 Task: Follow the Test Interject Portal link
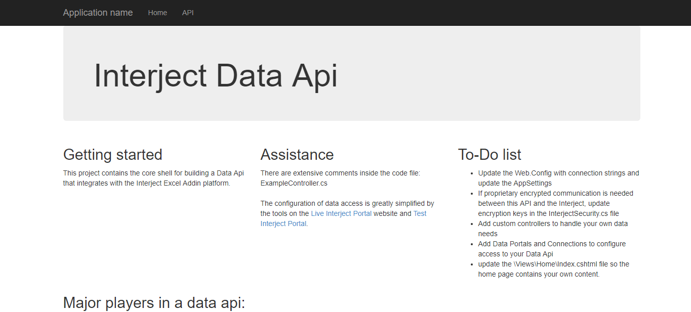click(344, 218)
